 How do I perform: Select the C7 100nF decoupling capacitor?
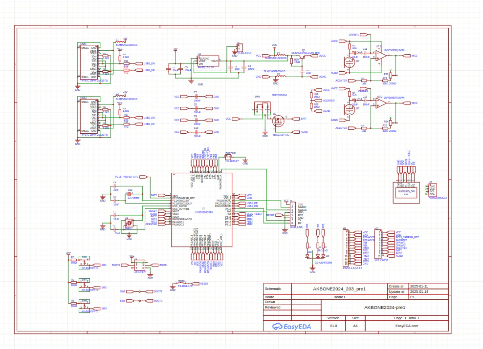[196, 97]
